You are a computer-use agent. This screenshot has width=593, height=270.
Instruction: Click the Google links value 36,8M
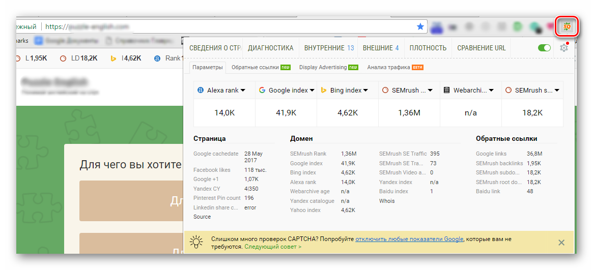coord(534,154)
